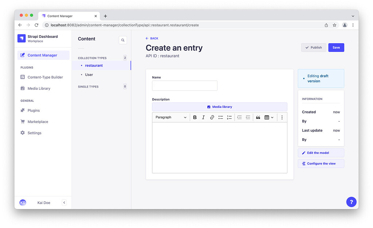Go back using the BACK link
This screenshot has width=373, height=228.
click(152, 38)
